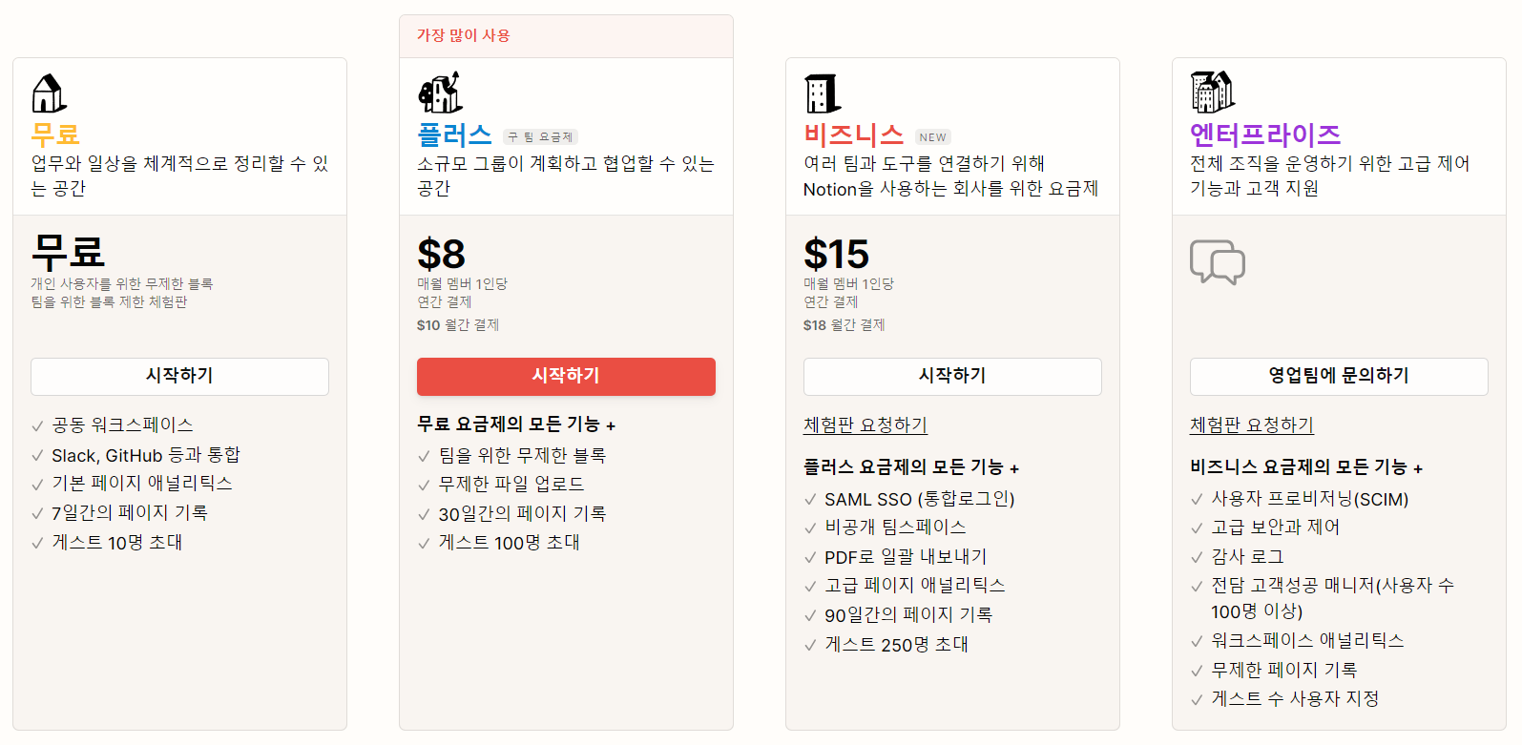Click the checkmark beside 공동 워크스페이스
The image size is (1522, 745).
point(37,426)
